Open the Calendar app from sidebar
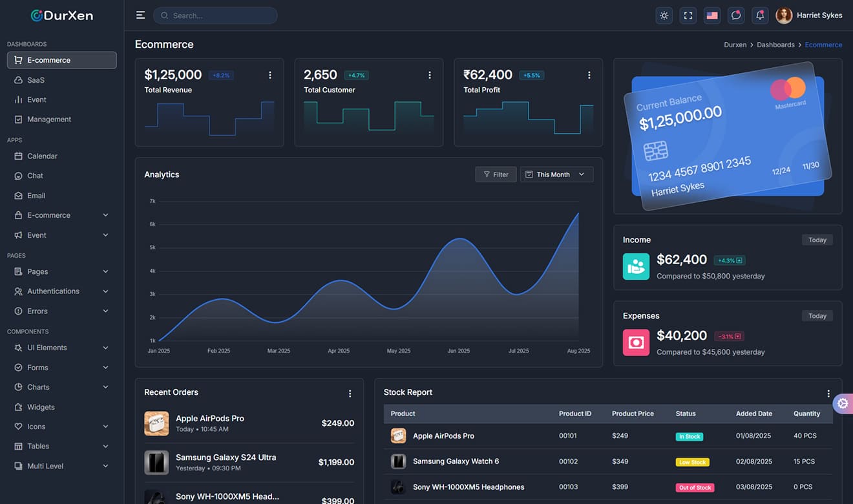 [x=43, y=156]
